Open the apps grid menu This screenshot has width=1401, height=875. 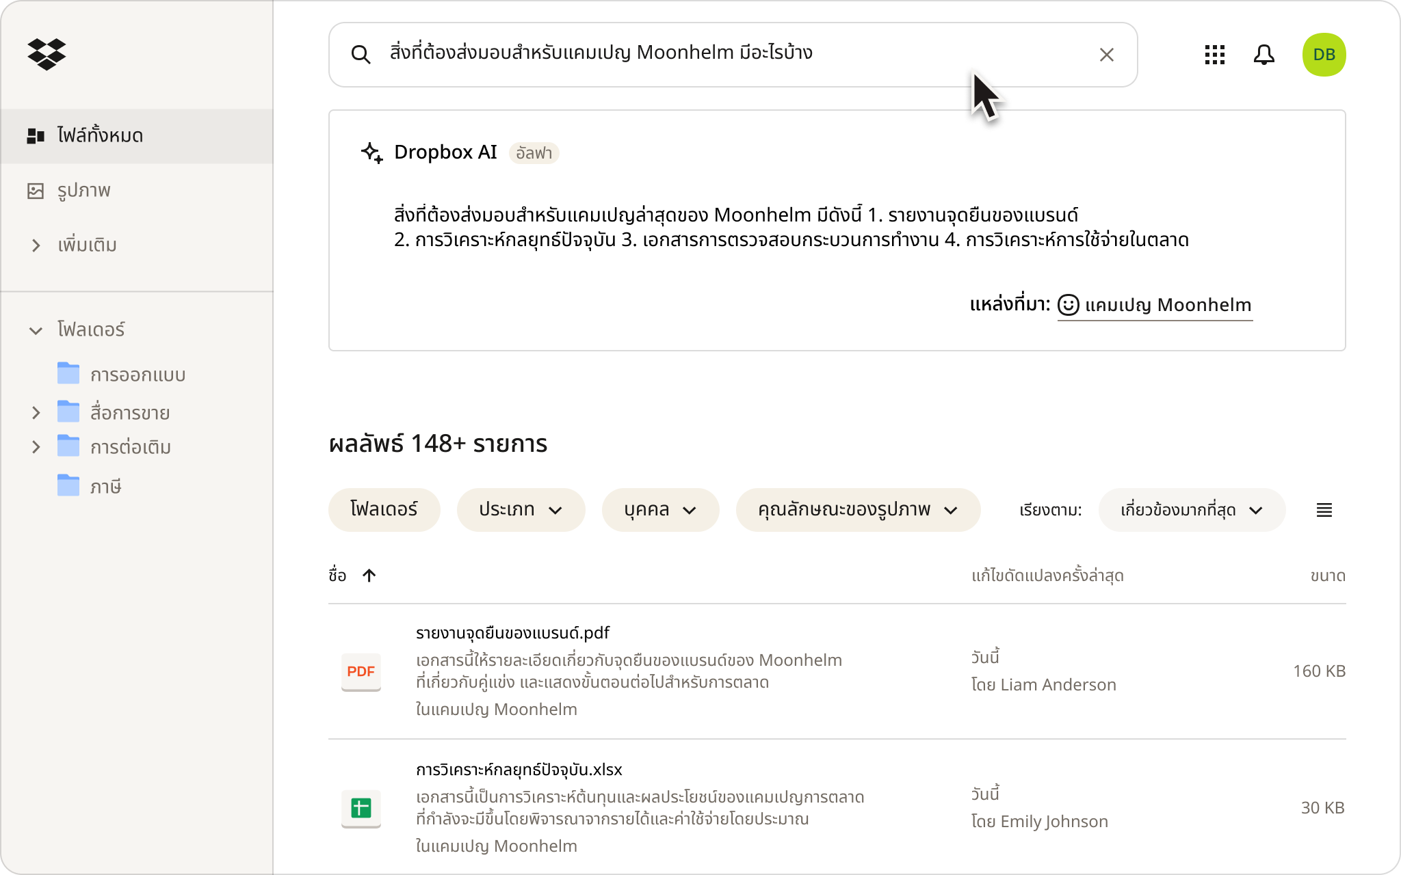pyautogui.click(x=1214, y=55)
